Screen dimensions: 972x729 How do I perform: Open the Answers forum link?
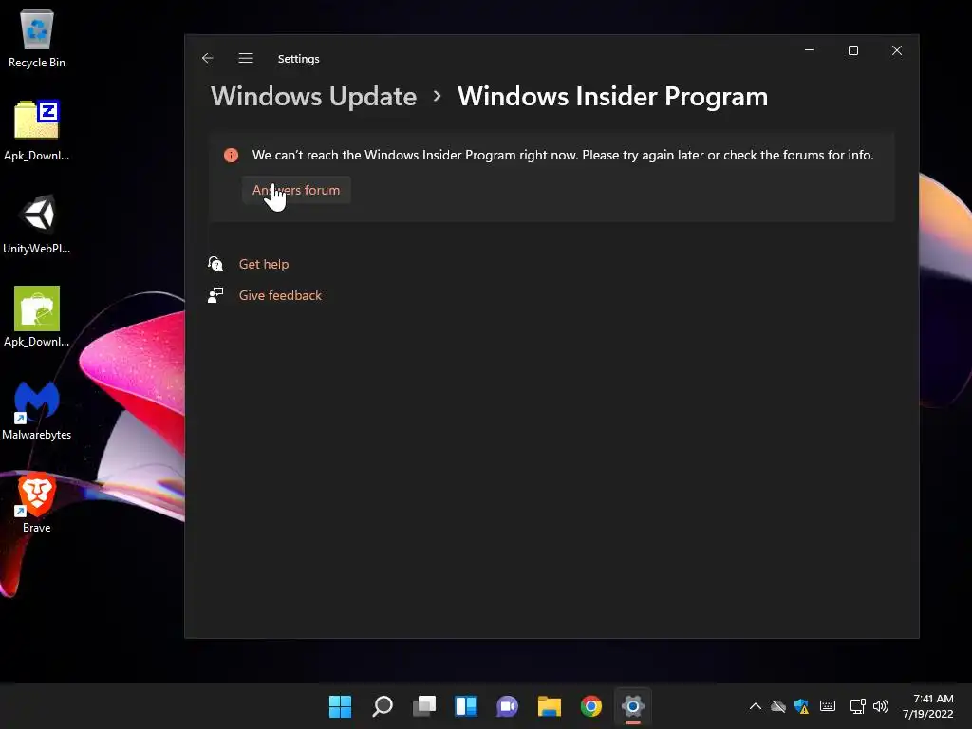296,190
